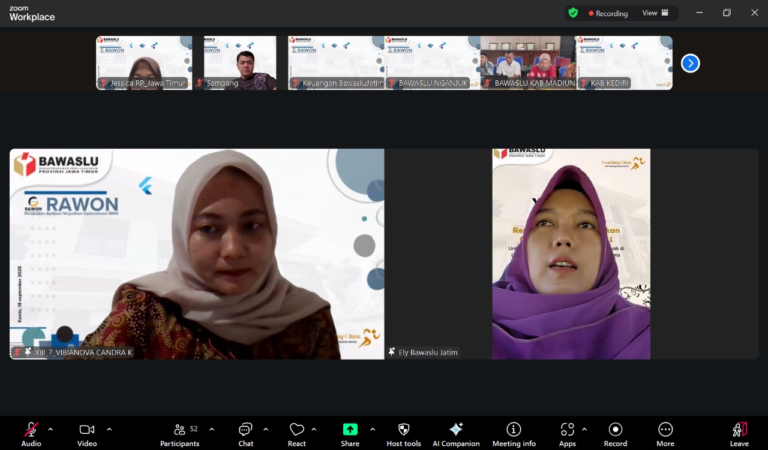Advance the video strip with the blue arrow

(x=690, y=63)
